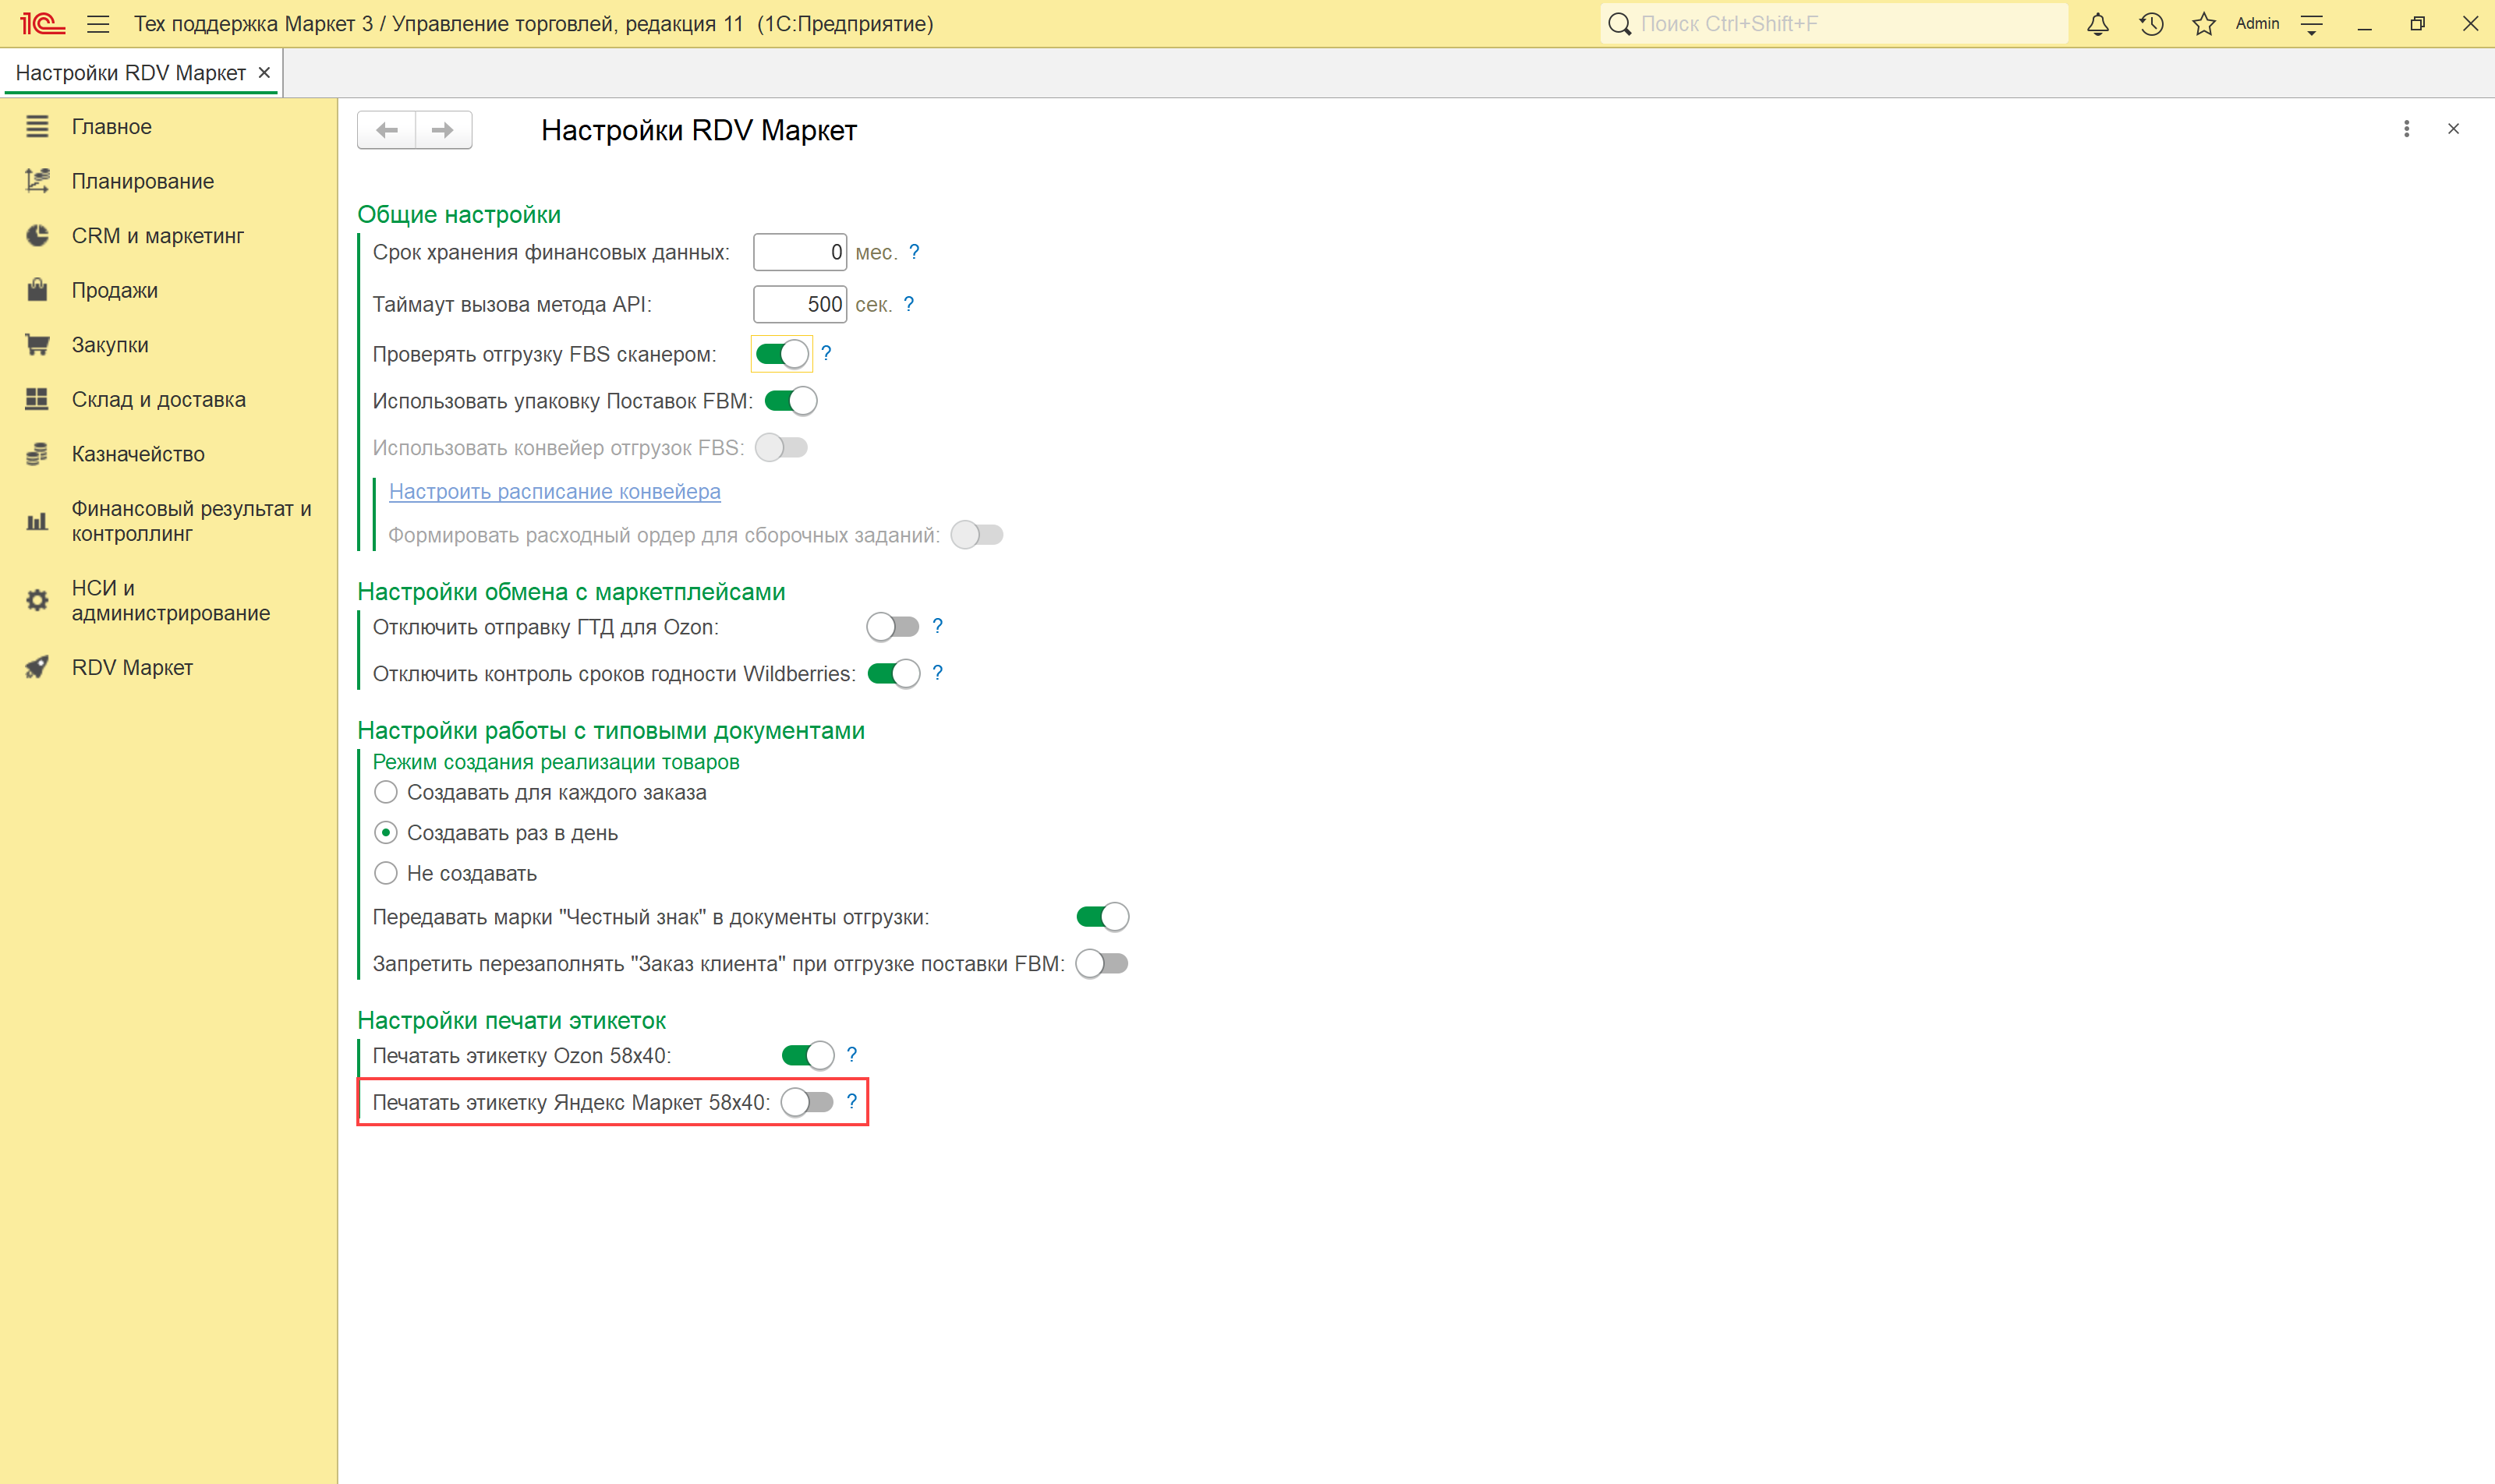Click Настроить расписание конвейера link

point(554,491)
